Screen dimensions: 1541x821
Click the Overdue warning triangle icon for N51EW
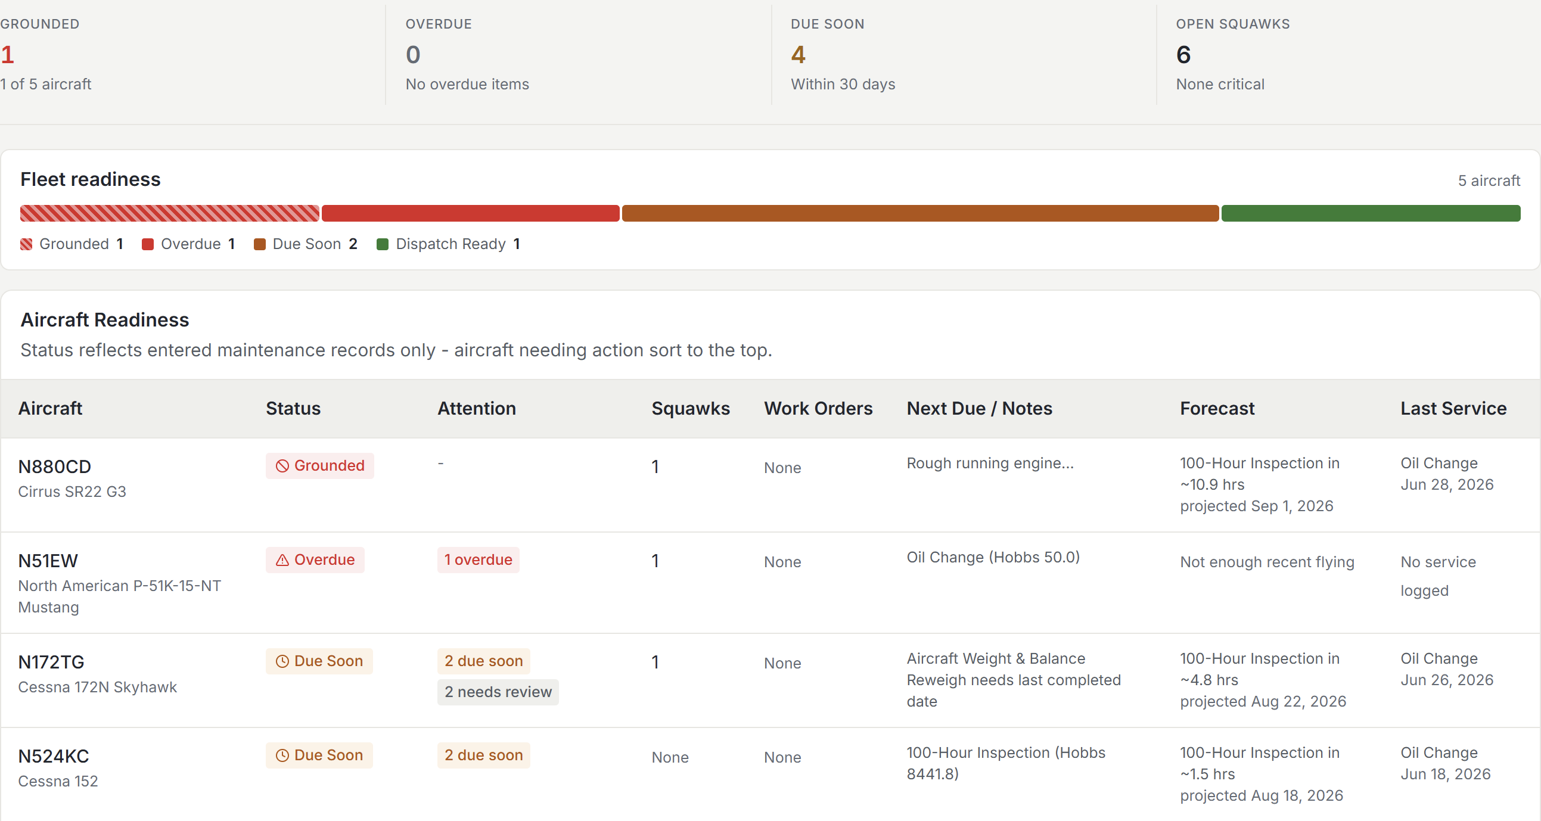click(x=282, y=560)
